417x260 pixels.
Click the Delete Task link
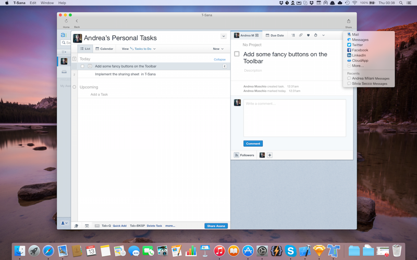pos(154,226)
